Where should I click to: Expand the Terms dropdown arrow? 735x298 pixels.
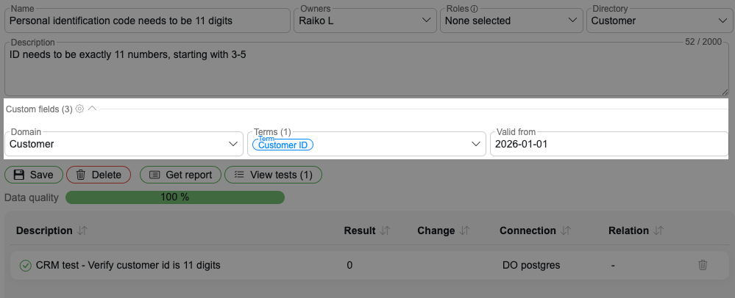[475, 145]
